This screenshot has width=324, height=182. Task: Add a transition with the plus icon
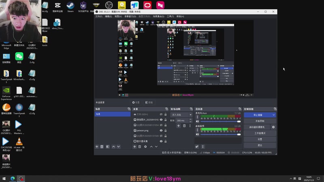click(179, 126)
